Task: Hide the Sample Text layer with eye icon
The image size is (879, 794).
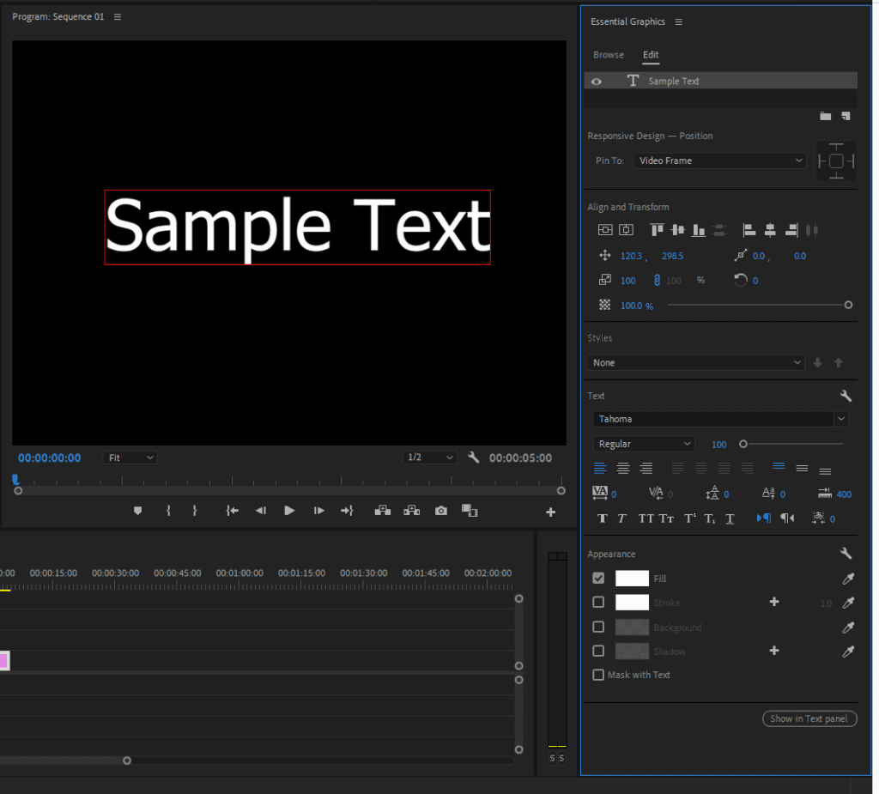Action: (596, 82)
